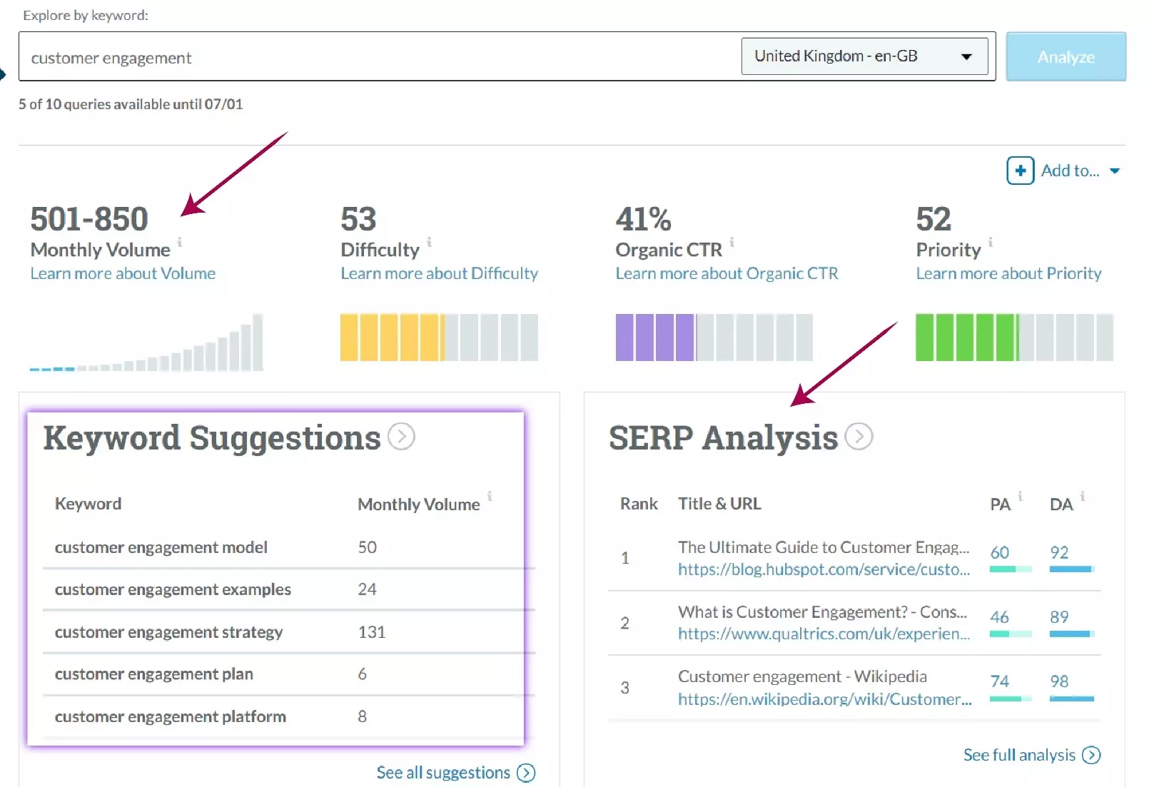Viewport: 1149px width, 787px height.
Task: Click the 501-850 monthly volume value
Action: click(89, 219)
